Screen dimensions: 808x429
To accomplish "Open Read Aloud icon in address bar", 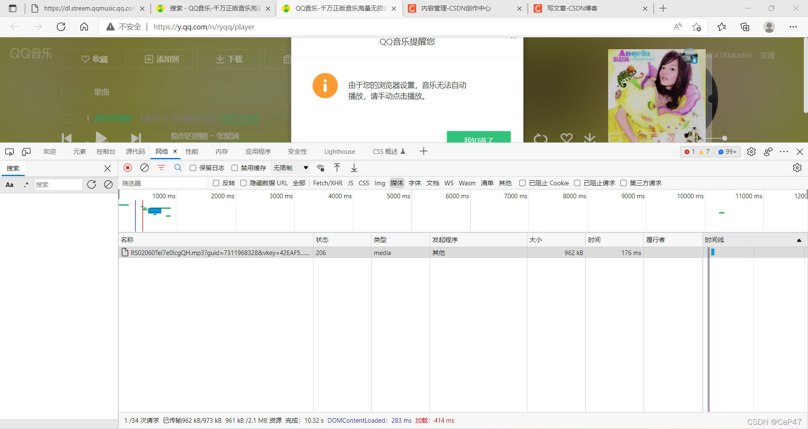I will click(678, 27).
